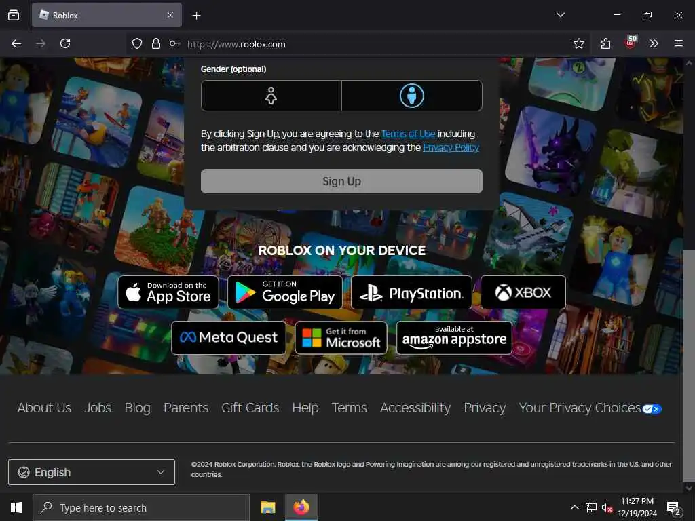This screenshot has width=695, height=521.
Task: Open the muted volume tray icon
Action: click(607, 507)
